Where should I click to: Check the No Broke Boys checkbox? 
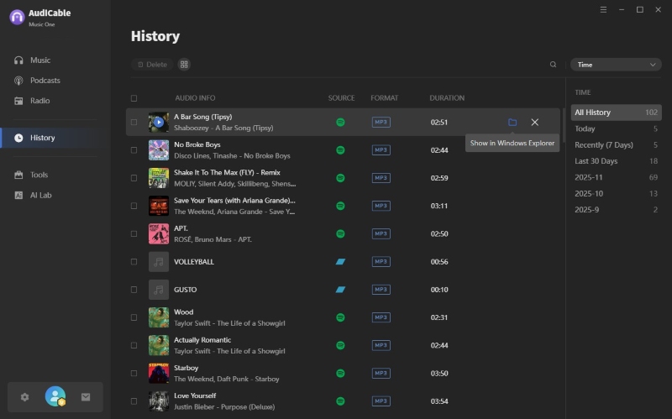pyautogui.click(x=134, y=150)
